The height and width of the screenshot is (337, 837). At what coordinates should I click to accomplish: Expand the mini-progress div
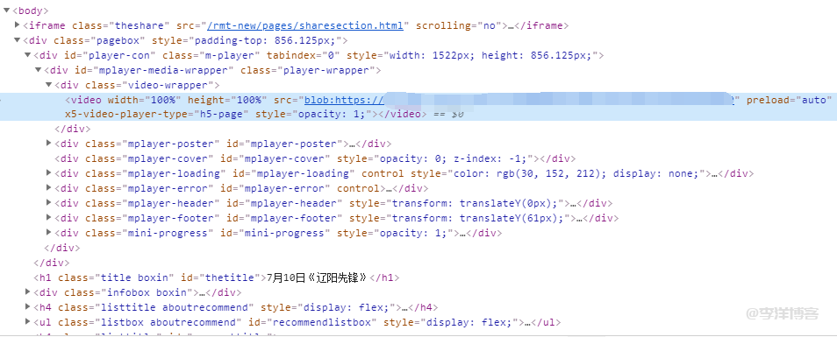[x=48, y=233]
